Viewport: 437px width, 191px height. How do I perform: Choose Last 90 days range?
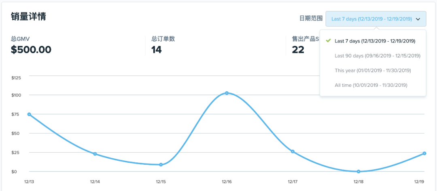coord(378,56)
